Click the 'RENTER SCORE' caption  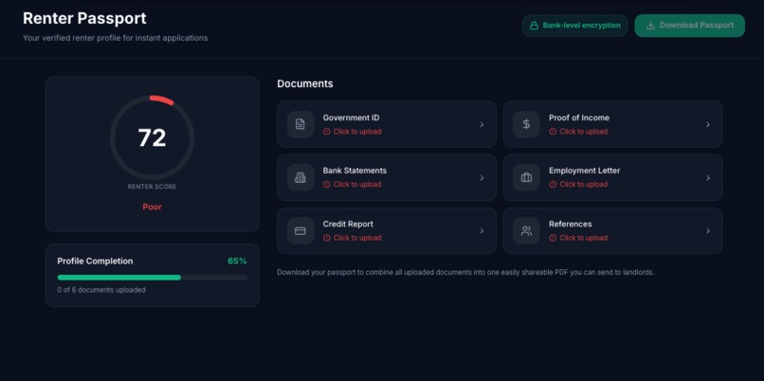(x=152, y=187)
